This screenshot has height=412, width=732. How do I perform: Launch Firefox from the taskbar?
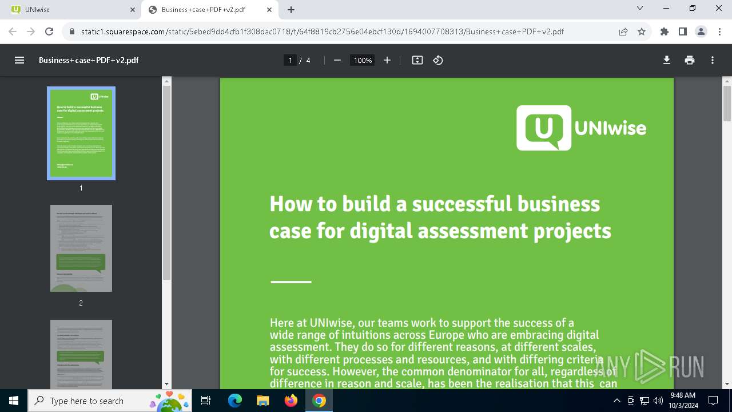coord(291,401)
